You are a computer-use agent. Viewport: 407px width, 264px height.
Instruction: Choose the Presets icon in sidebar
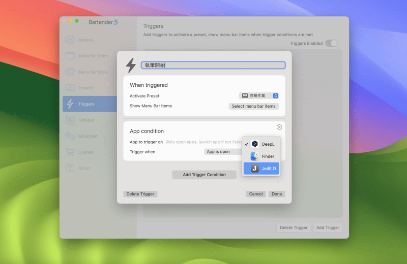click(x=70, y=88)
